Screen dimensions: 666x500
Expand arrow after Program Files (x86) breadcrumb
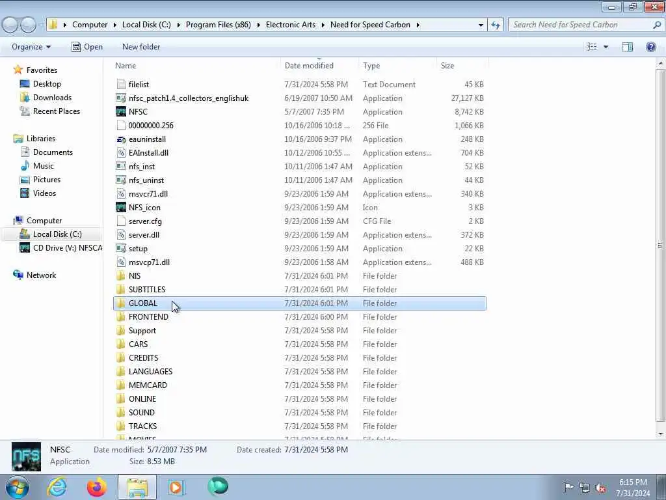[258, 25]
